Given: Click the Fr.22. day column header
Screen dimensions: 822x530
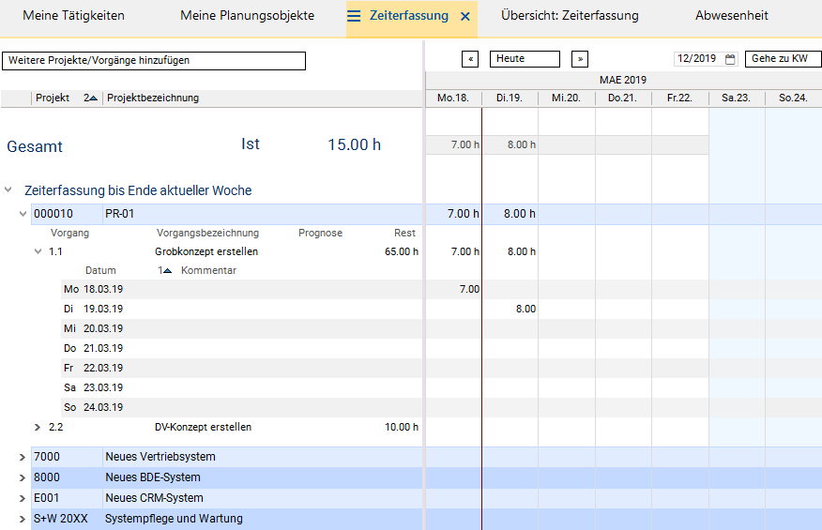Looking at the screenshot, I should click(x=679, y=98).
